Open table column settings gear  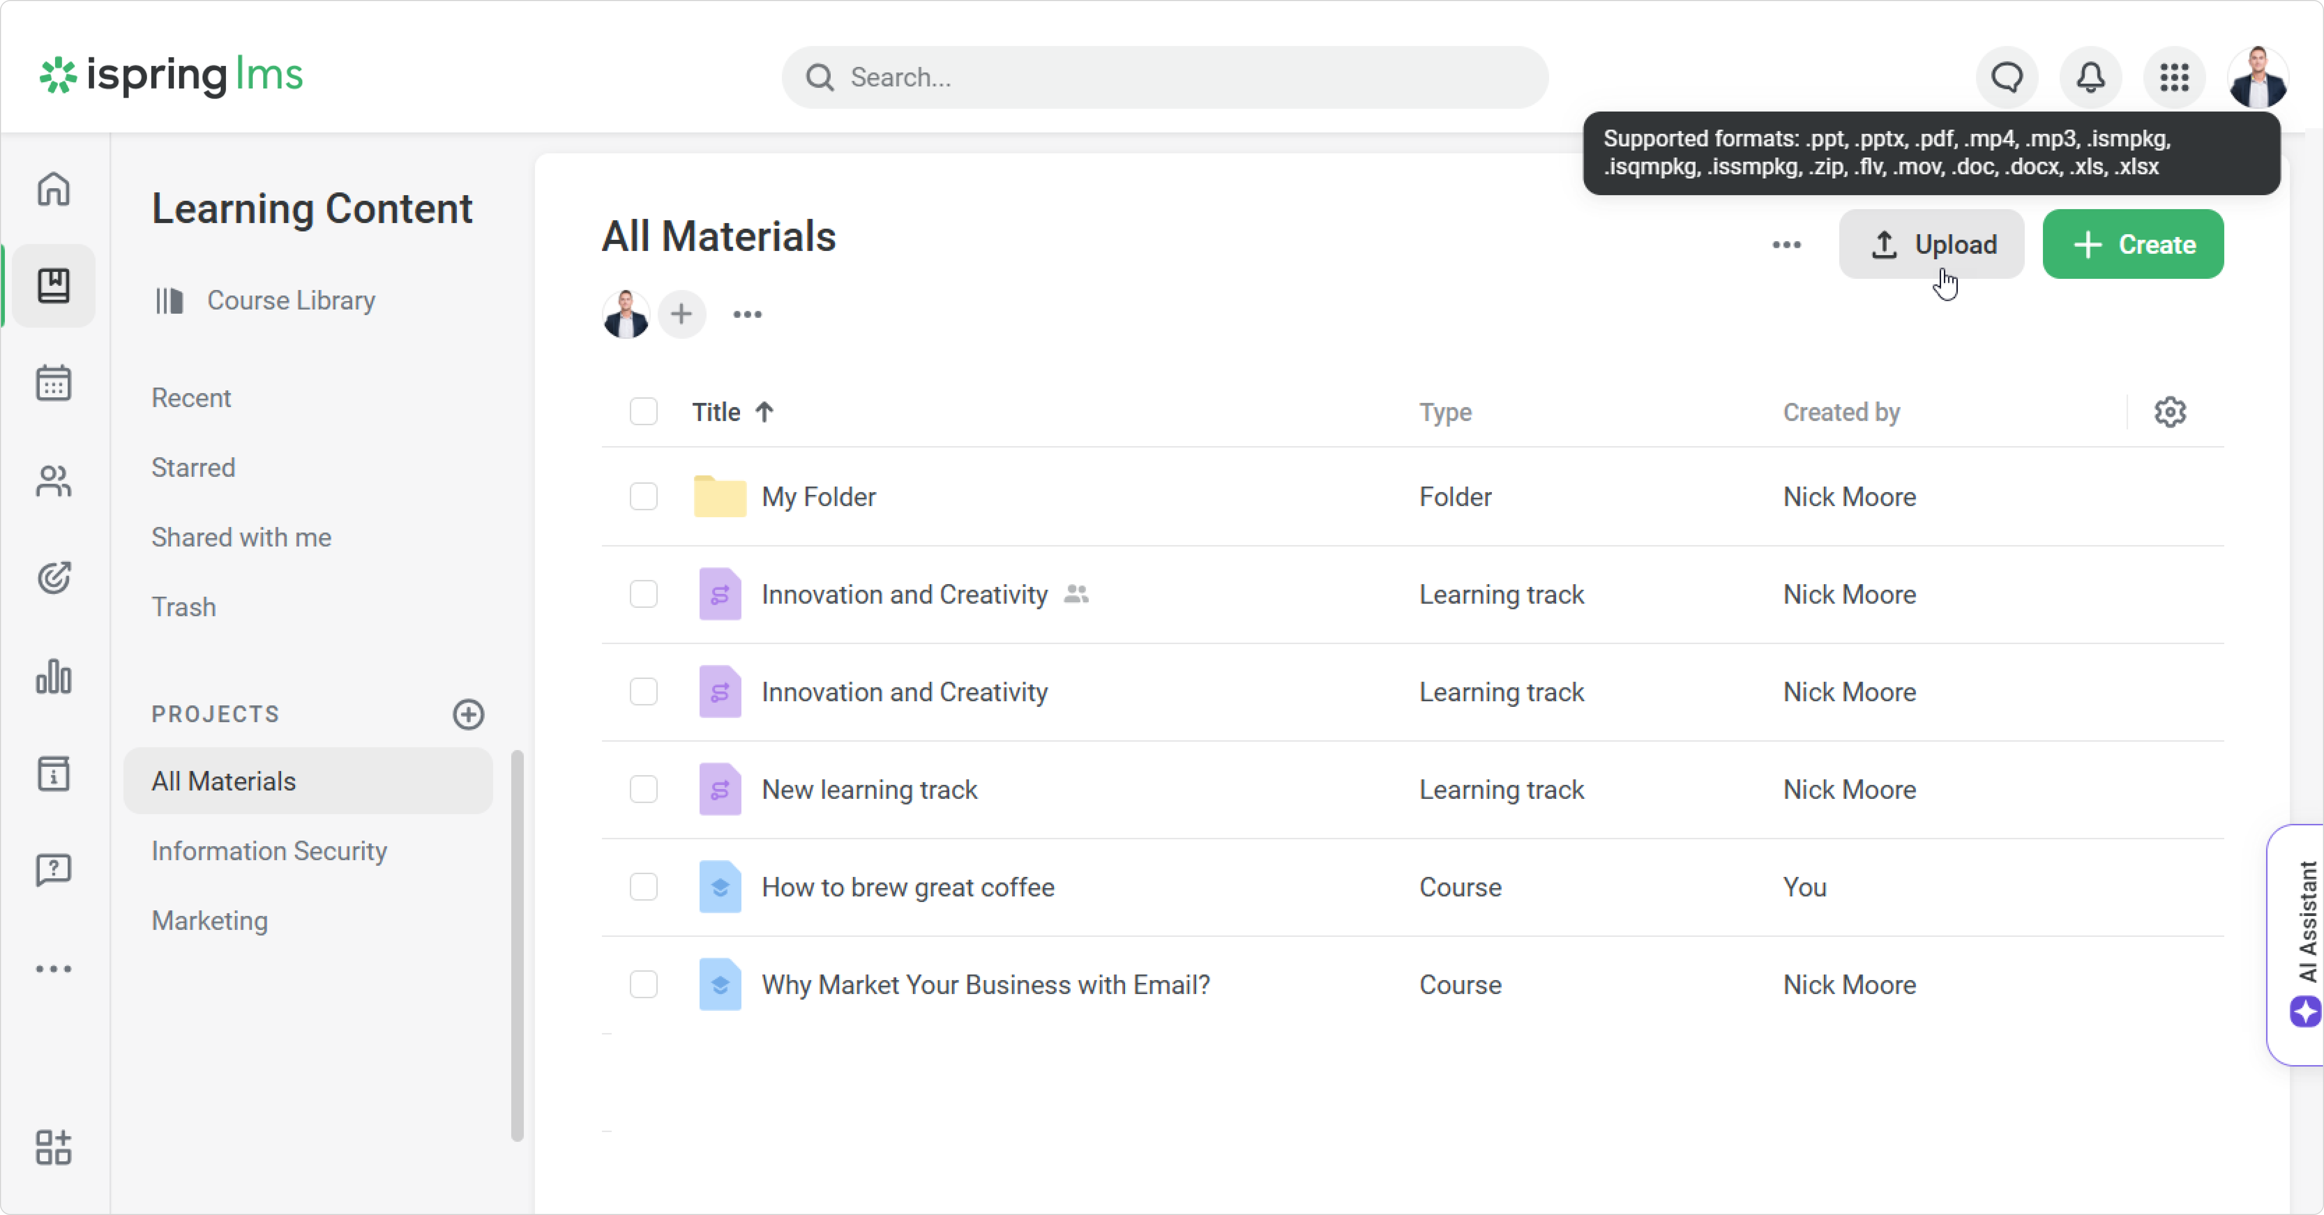tap(2170, 412)
